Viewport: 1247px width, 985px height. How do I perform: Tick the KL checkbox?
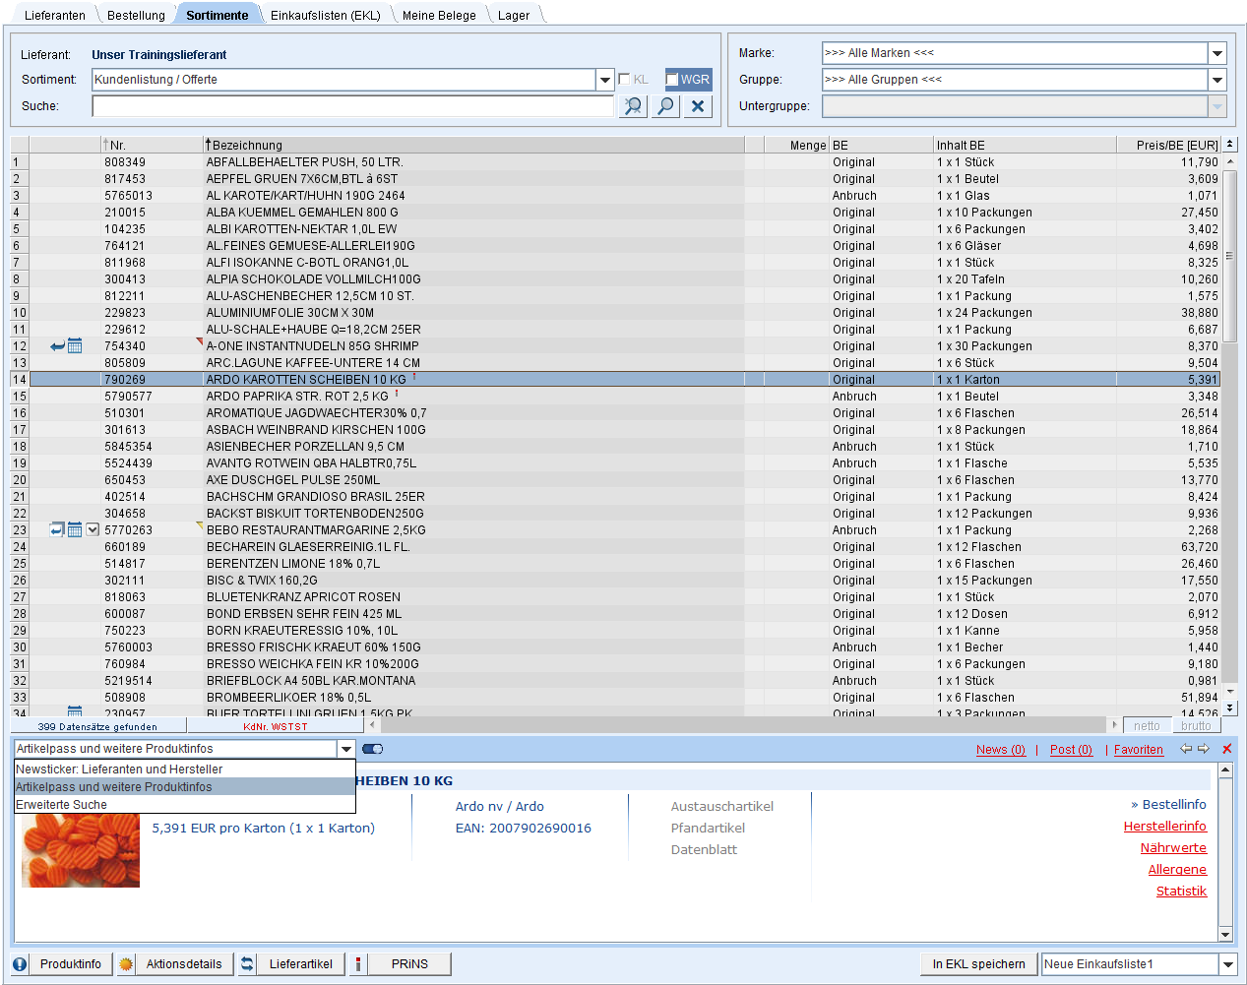coord(624,80)
